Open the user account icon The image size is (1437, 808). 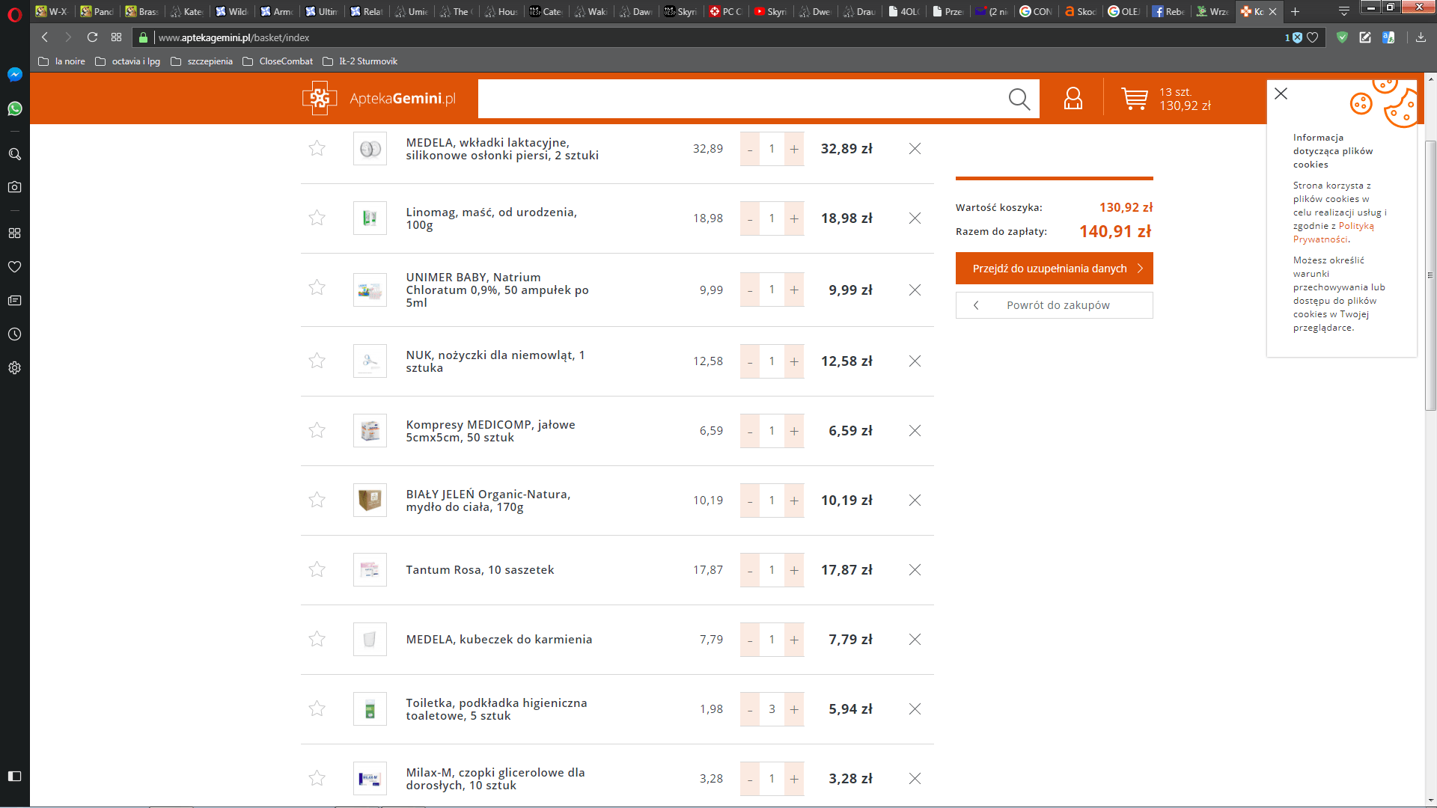1073,99
